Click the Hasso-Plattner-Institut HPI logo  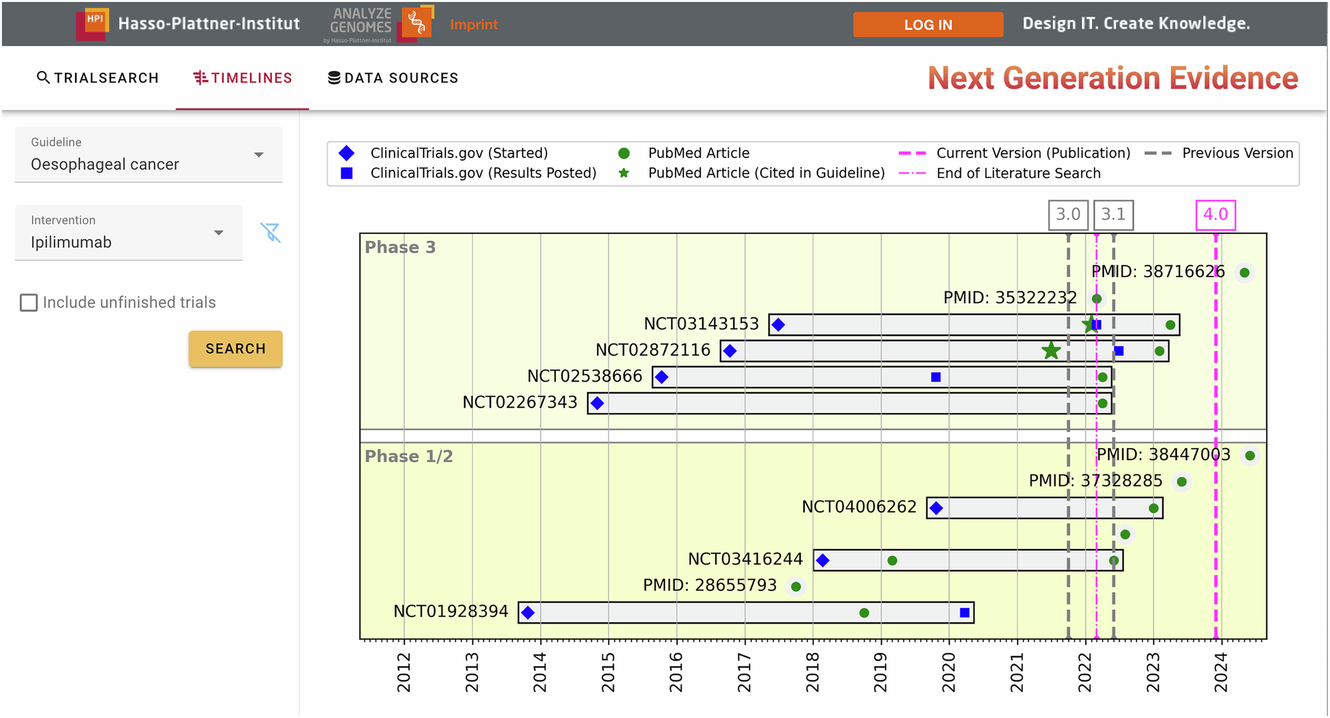[x=92, y=24]
